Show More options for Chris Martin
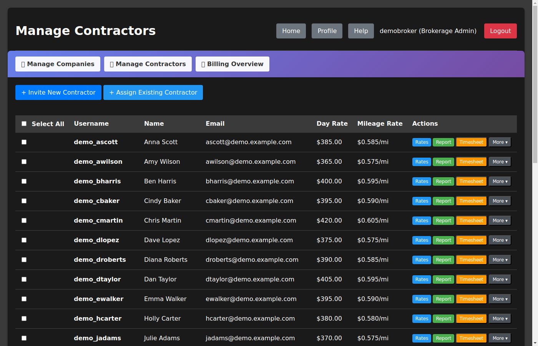This screenshot has width=538, height=346. [500, 221]
